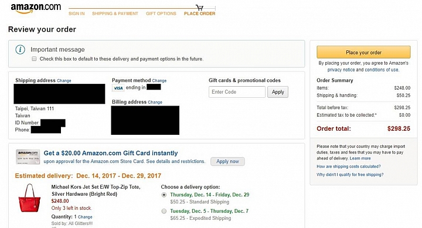Open the red Michael Kors tote thumbnail
Image resolution: width=422 pixels, height=228 pixels.
pyautogui.click(x=29, y=198)
